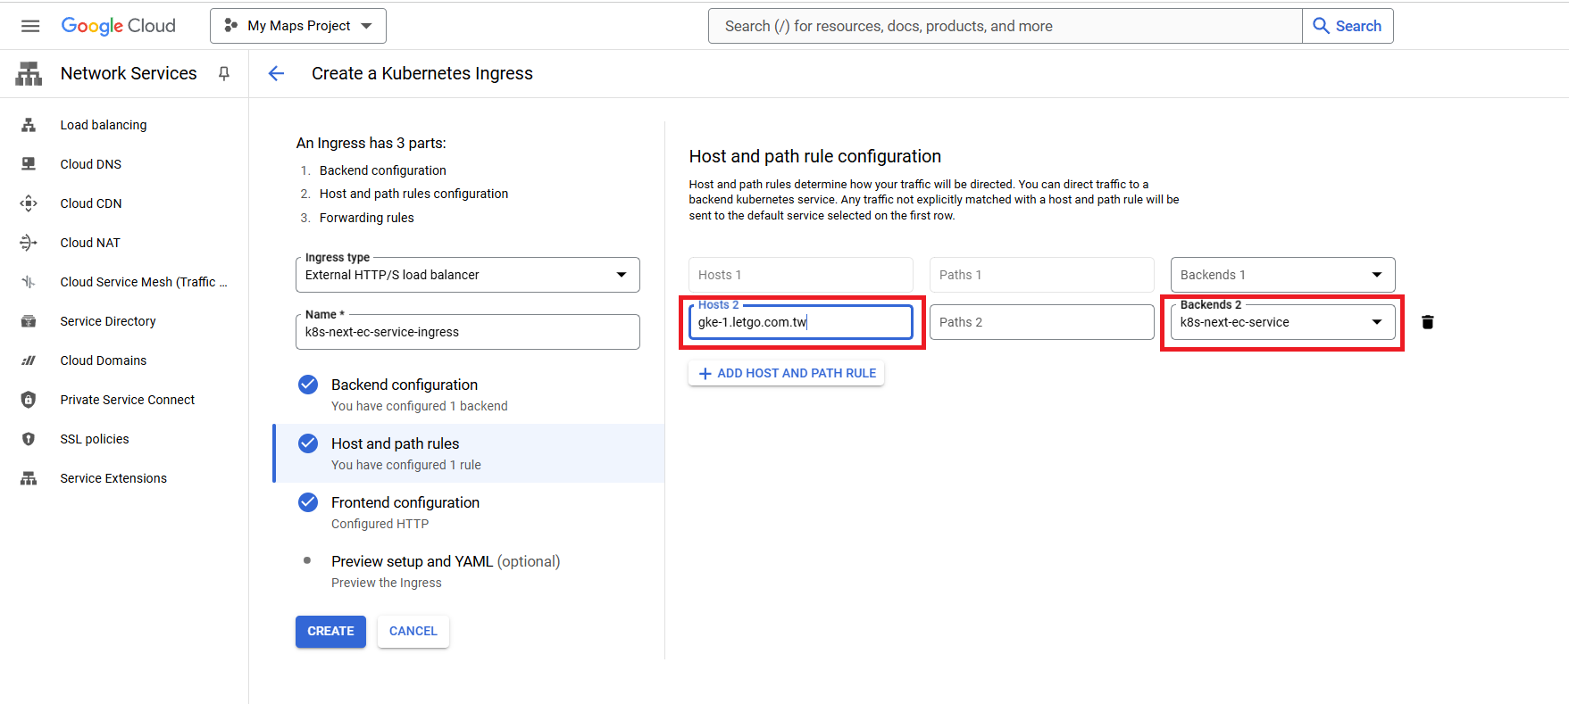Click the Private Service Connect icon
The width and height of the screenshot is (1569, 704).
click(29, 400)
